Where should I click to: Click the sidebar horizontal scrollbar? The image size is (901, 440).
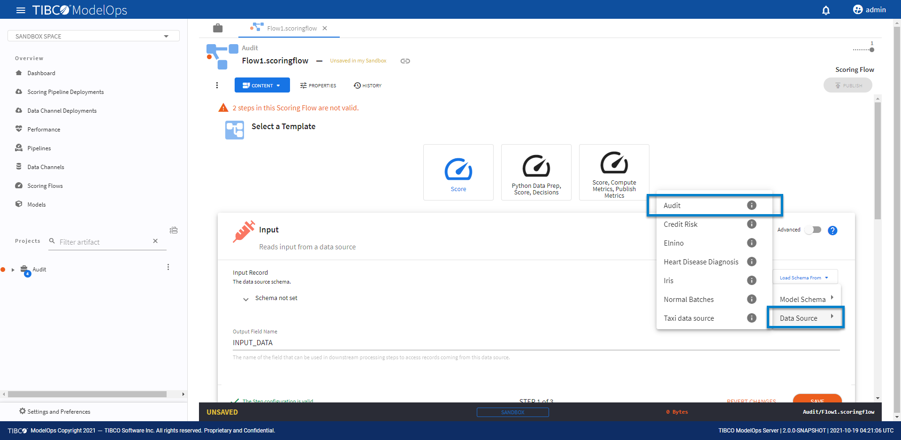pyautogui.click(x=87, y=394)
